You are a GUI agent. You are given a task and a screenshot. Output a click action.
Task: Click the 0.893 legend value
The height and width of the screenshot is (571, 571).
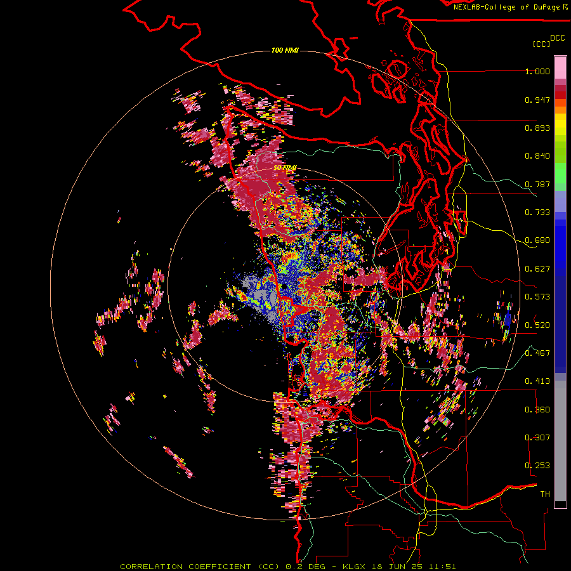click(x=537, y=128)
